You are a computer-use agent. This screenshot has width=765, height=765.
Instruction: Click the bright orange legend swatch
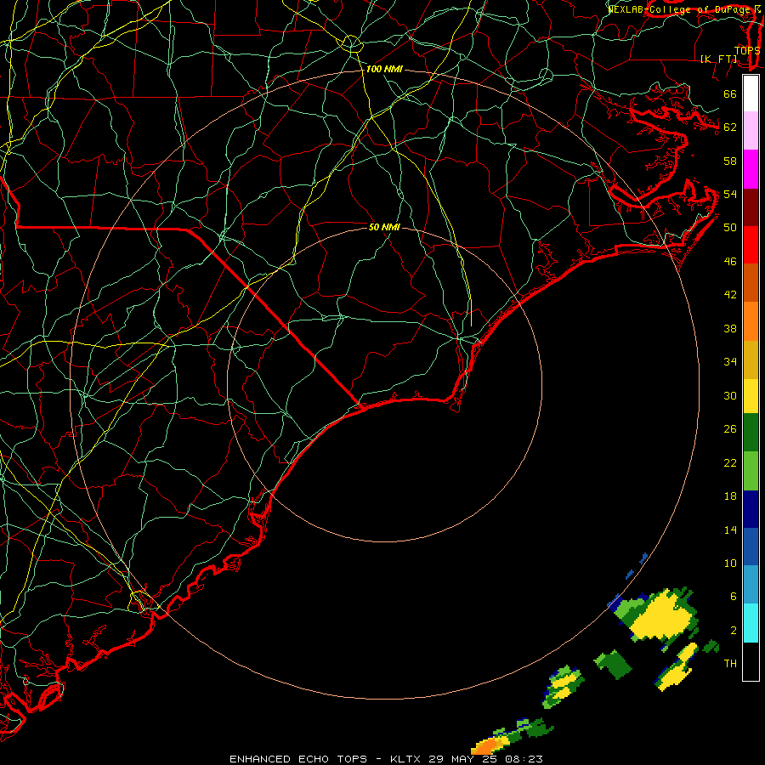751,321
